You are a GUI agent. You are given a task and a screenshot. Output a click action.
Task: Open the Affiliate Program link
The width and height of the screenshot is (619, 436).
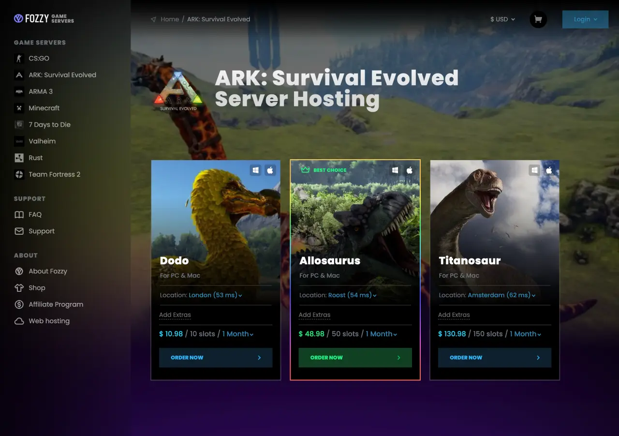[x=56, y=304]
